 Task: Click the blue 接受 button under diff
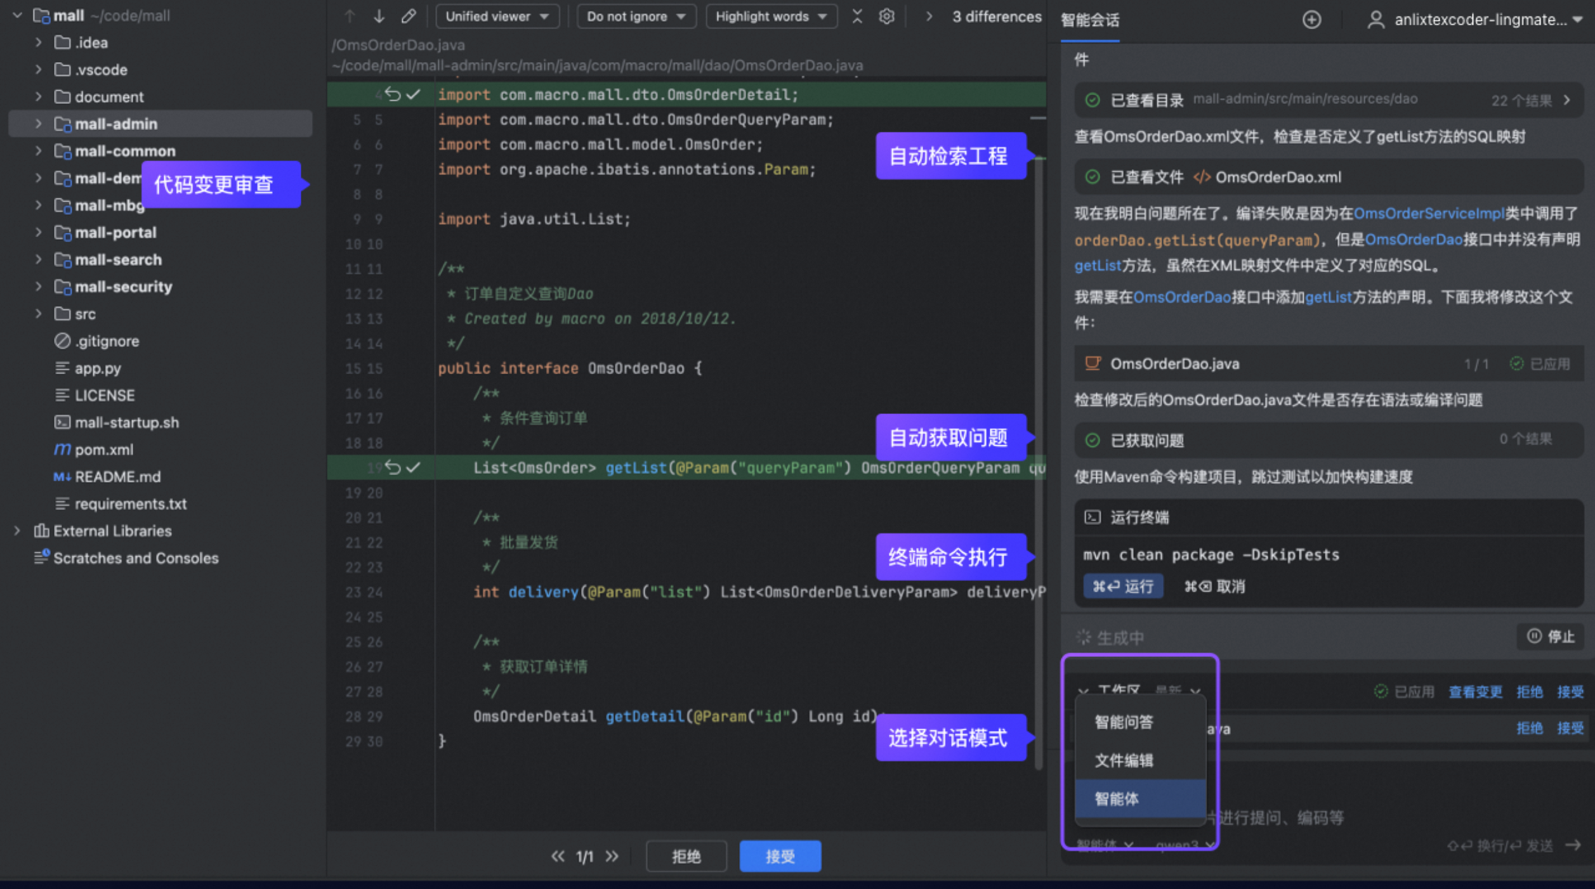tap(780, 857)
